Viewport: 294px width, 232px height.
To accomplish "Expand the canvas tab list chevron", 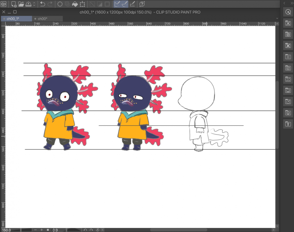I will [x=277, y=19].
